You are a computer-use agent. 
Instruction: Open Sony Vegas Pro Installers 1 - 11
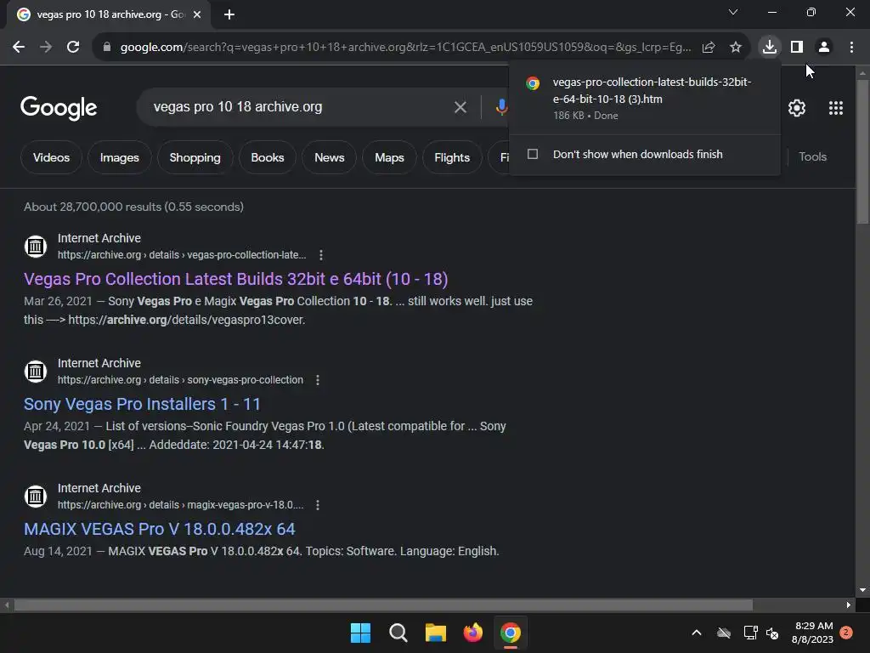click(142, 404)
